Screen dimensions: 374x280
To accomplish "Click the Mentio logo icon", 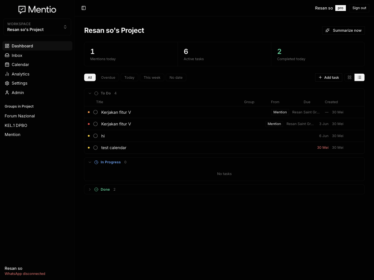I will tap(22, 9).
